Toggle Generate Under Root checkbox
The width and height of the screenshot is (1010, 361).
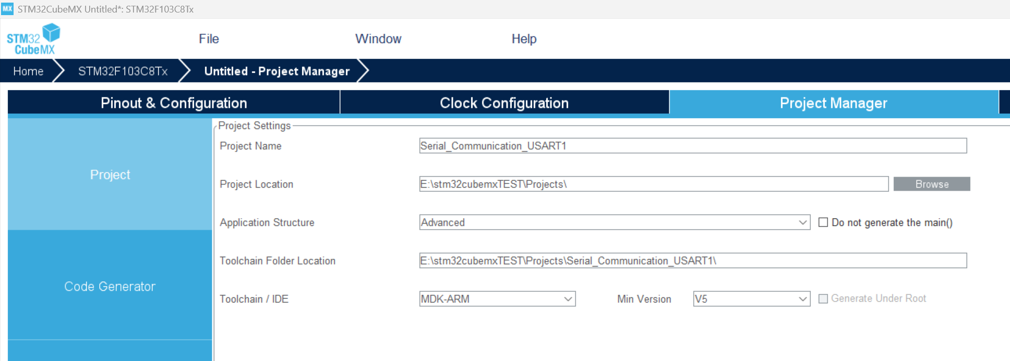pyautogui.click(x=823, y=298)
